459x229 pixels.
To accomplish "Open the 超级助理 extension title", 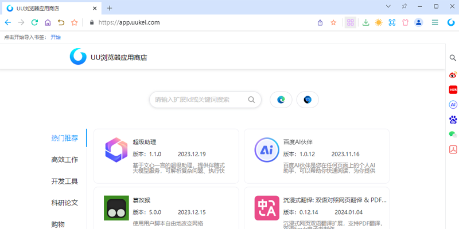I will 145,142.
